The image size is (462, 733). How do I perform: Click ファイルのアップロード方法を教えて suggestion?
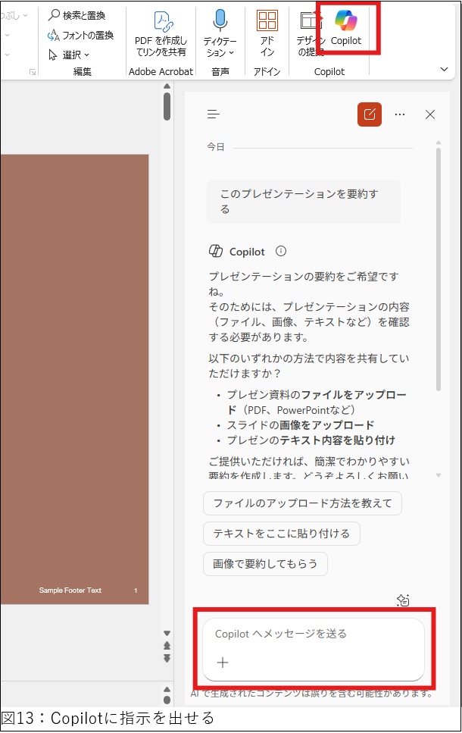point(302,503)
